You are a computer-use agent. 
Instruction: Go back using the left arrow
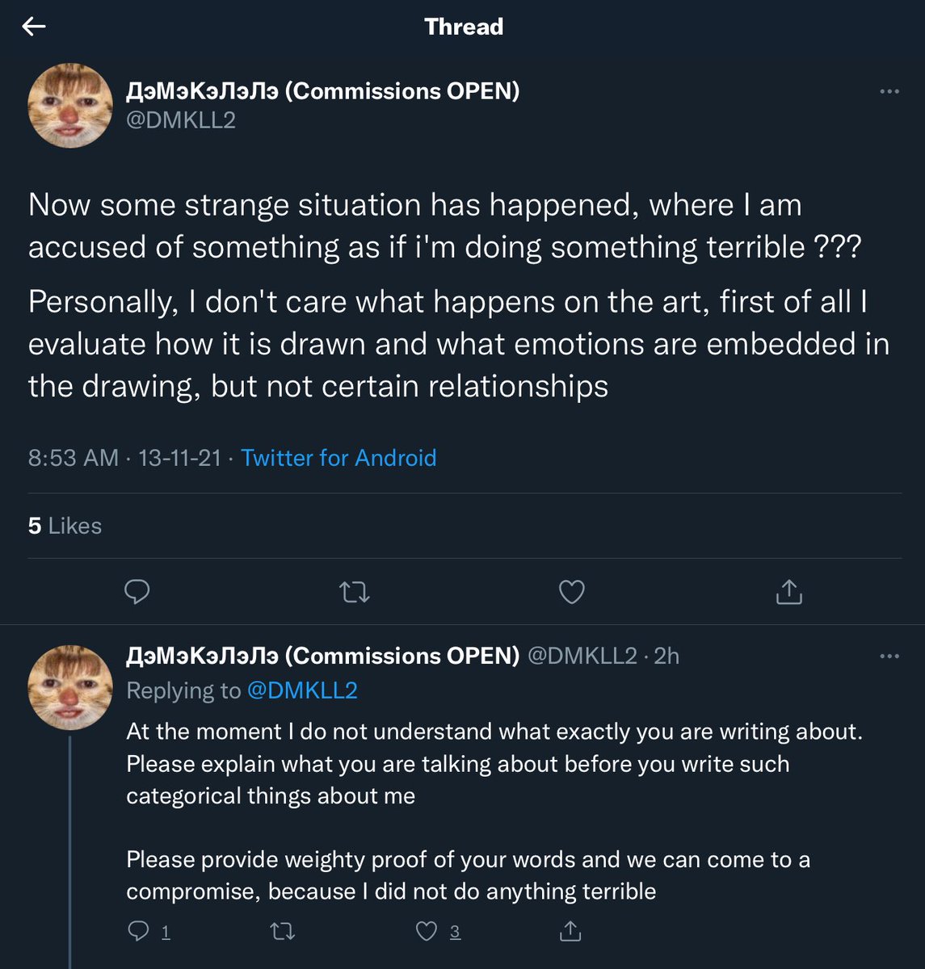point(34,27)
